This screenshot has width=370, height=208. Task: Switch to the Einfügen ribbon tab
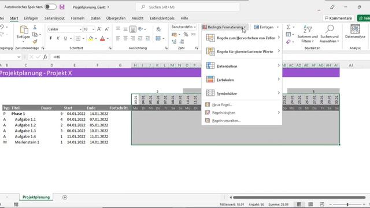click(x=31, y=18)
